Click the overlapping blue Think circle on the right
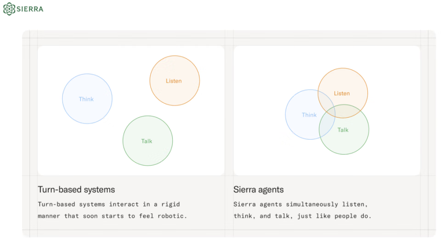Image resolution: width=441 pixels, height=250 pixels. [x=310, y=114]
